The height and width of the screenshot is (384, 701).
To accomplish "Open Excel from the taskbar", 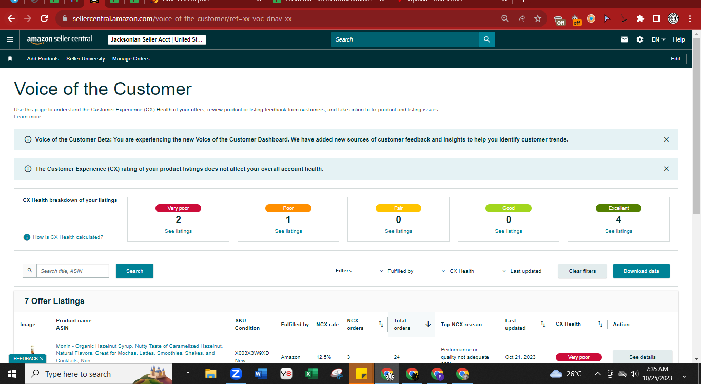I will point(311,374).
